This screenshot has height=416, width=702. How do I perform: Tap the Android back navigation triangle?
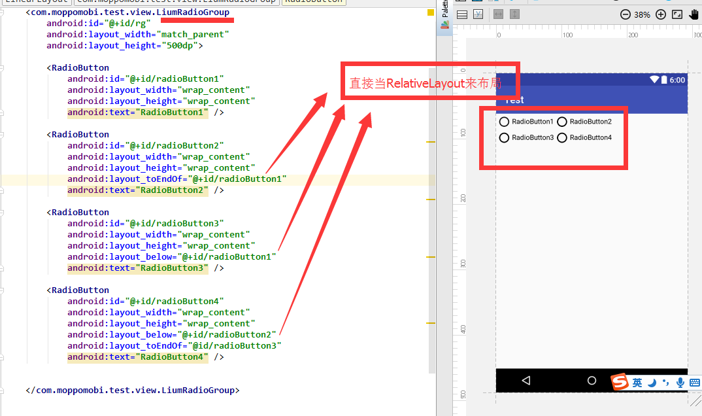[527, 381]
